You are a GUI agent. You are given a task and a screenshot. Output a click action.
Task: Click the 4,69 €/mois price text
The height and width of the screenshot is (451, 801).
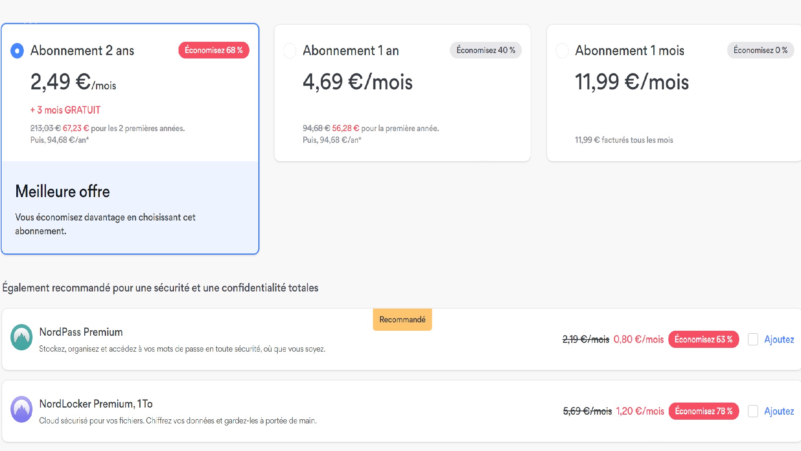click(358, 82)
